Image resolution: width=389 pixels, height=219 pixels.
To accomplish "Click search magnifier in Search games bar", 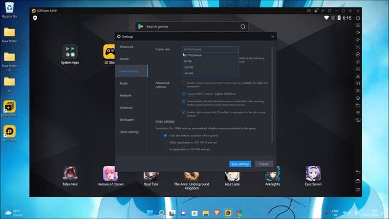I will 243,27.
